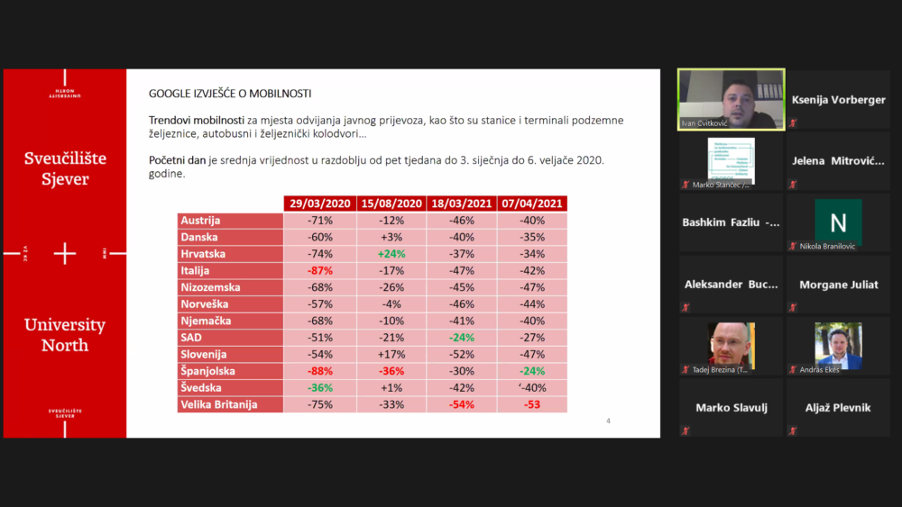The width and height of the screenshot is (902, 507).
Task: Click the green -36% Švedska cell
Action: pos(320,387)
